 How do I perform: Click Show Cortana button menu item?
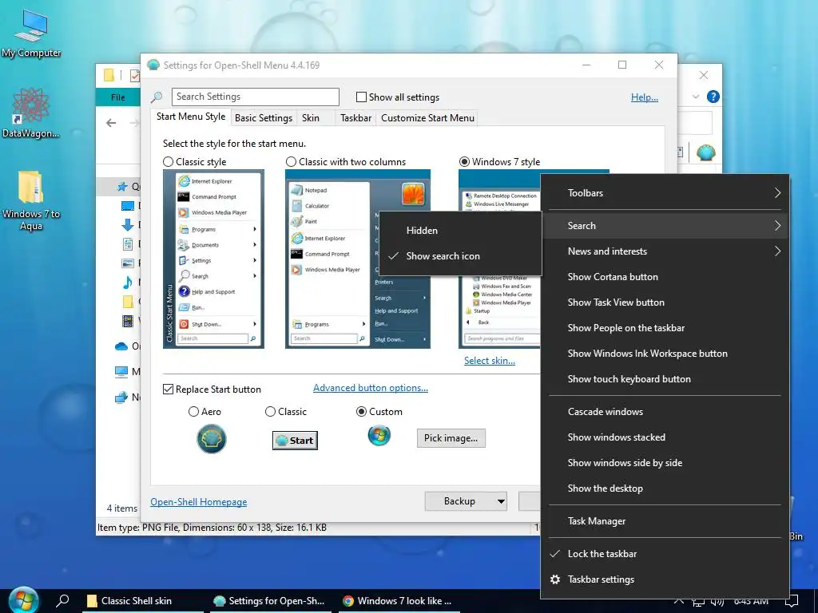pos(665,277)
